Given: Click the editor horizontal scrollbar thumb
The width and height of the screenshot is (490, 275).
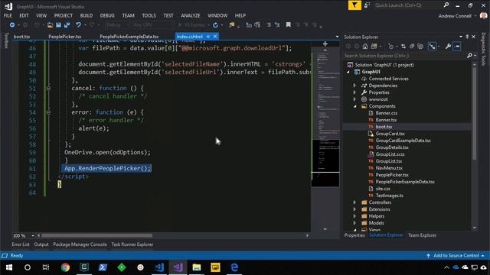Looking at the screenshot, I should point(97,235).
